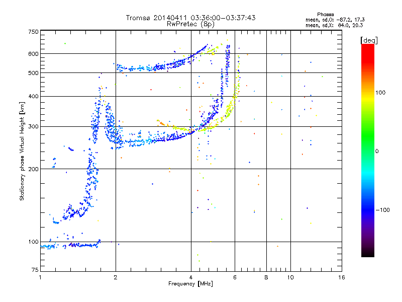The height and width of the screenshot is (302, 402).
Task: Click the plot title 'Tromsø 20140411 03:36:00-03:37:43'
Action: (190, 18)
